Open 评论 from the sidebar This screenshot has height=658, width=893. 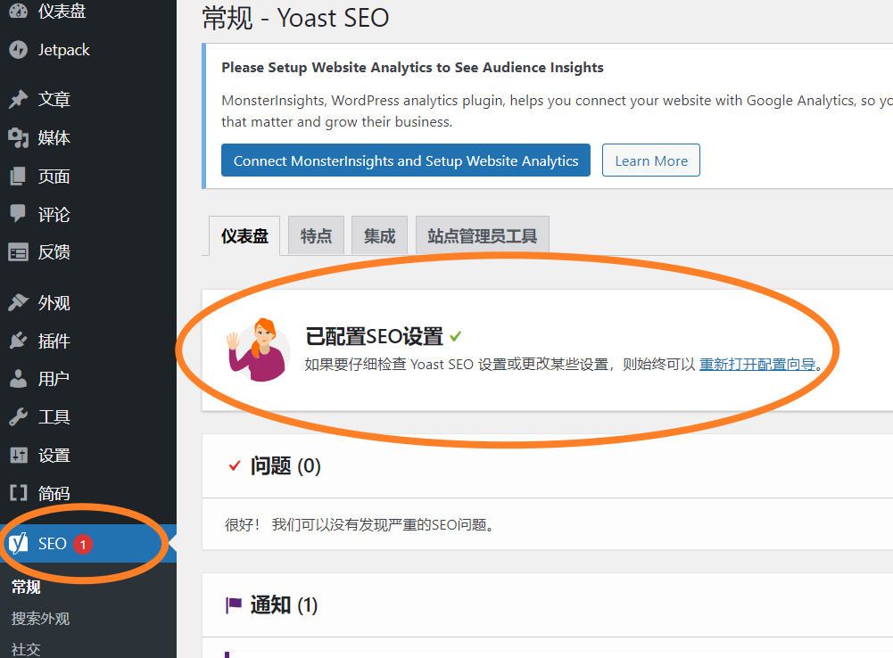(88, 214)
